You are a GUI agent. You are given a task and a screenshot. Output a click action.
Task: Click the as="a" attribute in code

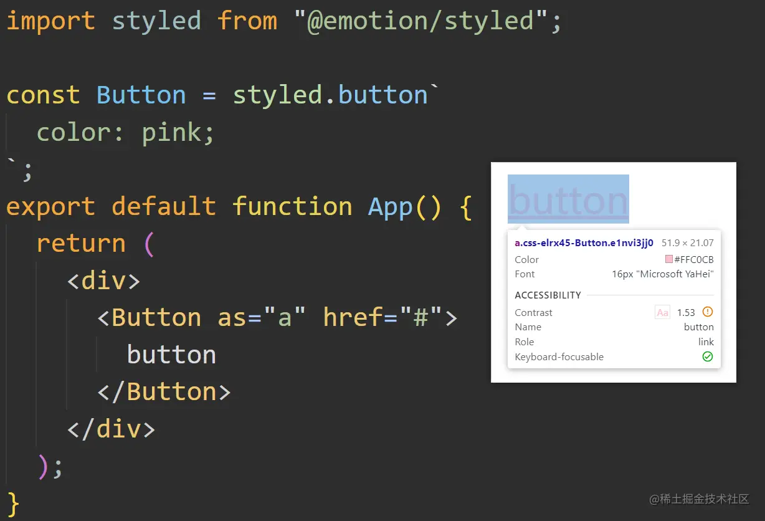pos(262,317)
